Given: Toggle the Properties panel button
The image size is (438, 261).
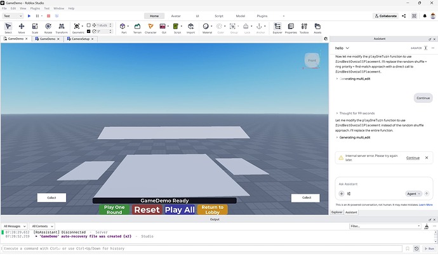Looking at the screenshot, I should click(291, 28).
